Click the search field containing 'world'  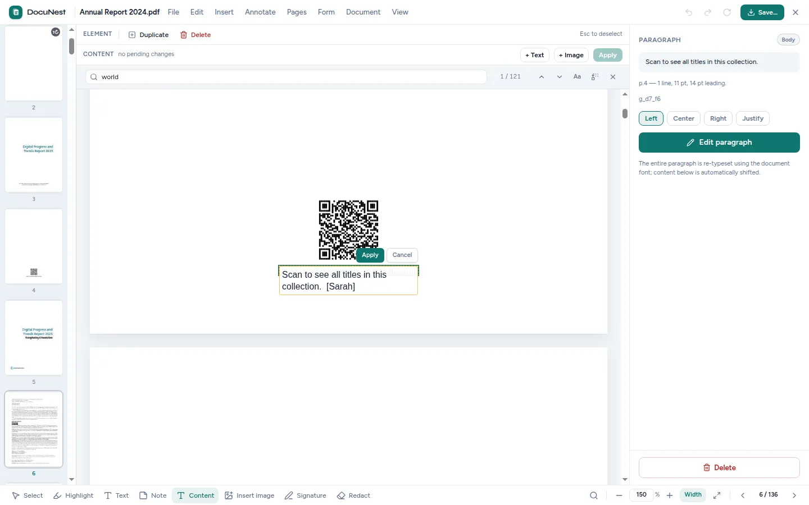tap(287, 77)
